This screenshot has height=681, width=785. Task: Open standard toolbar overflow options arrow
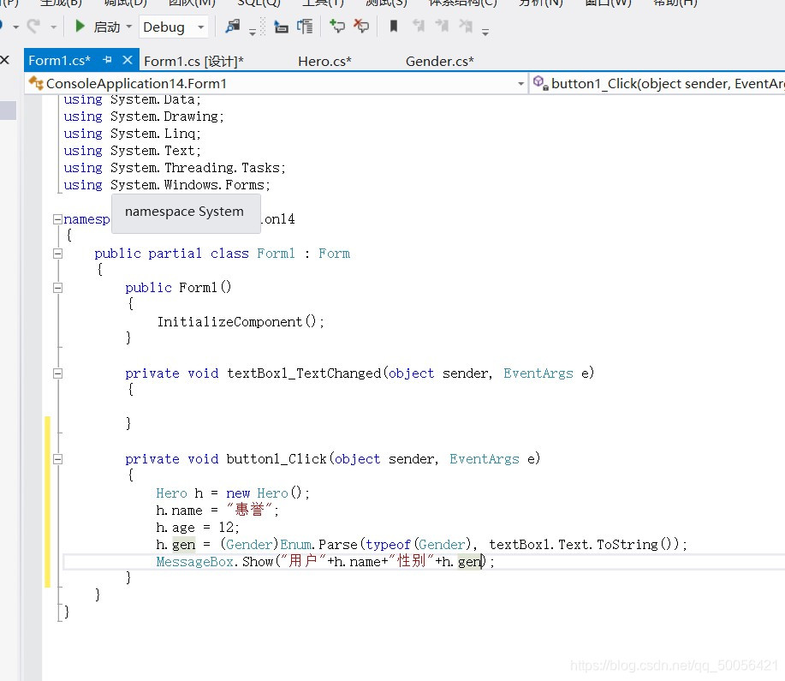pyautogui.click(x=253, y=33)
